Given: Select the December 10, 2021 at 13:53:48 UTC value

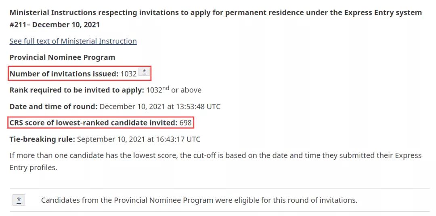Looking at the screenshot, I should [160, 107].
